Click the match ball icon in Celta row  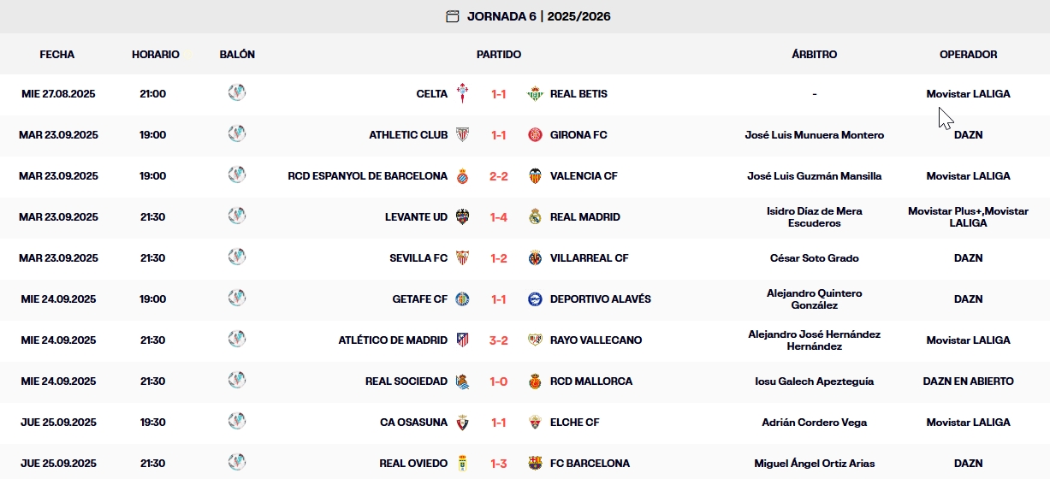coord(237,92)
